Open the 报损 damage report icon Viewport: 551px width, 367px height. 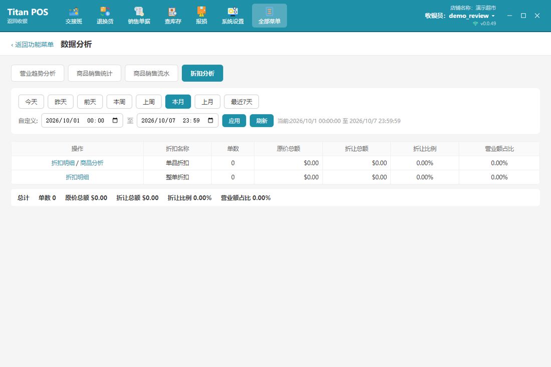pyautogui.click(x=202, y=16)
